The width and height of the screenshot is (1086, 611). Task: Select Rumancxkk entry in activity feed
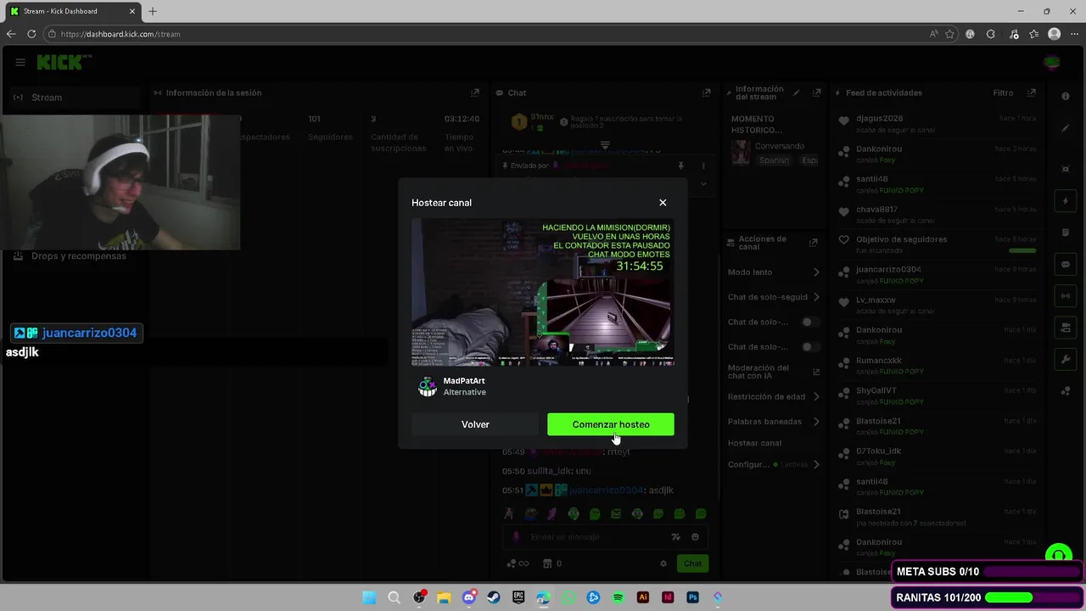(936, 365)
